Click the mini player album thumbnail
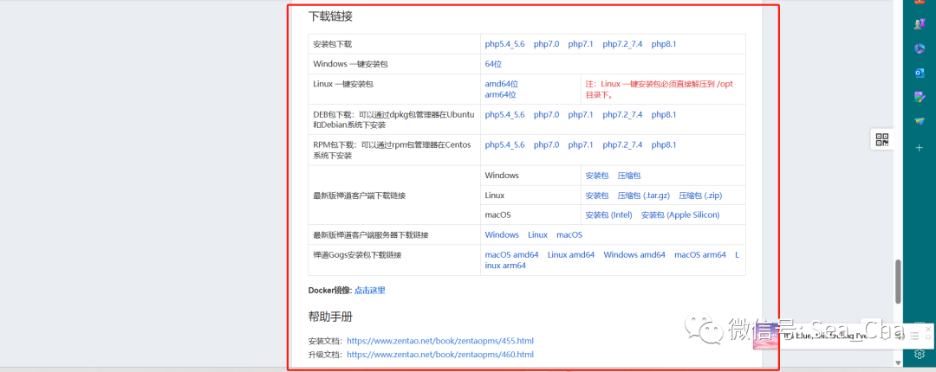Screen dimensions: 936x372 coord(766,337)
